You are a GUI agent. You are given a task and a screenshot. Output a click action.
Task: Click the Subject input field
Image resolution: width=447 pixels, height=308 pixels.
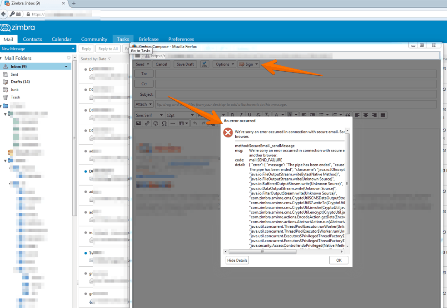click(x=296, y=94)
